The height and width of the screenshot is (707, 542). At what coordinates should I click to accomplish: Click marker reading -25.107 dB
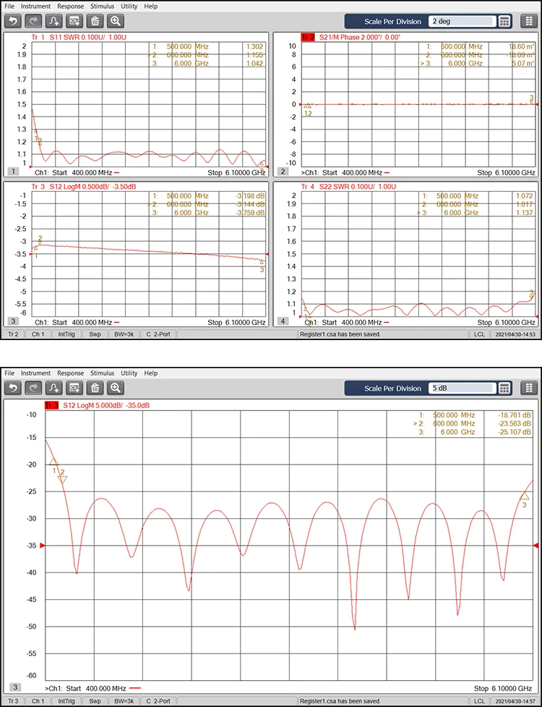[x=515, y=432]
